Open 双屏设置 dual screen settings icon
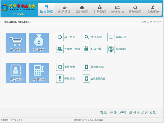Viewport: 164px width, 123px height. pos(111,37)
